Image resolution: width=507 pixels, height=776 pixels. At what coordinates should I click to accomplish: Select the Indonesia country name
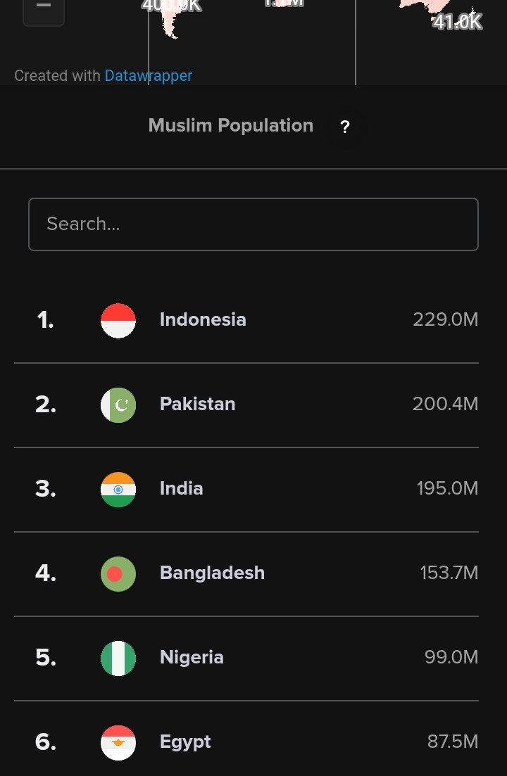click(203, 319)
